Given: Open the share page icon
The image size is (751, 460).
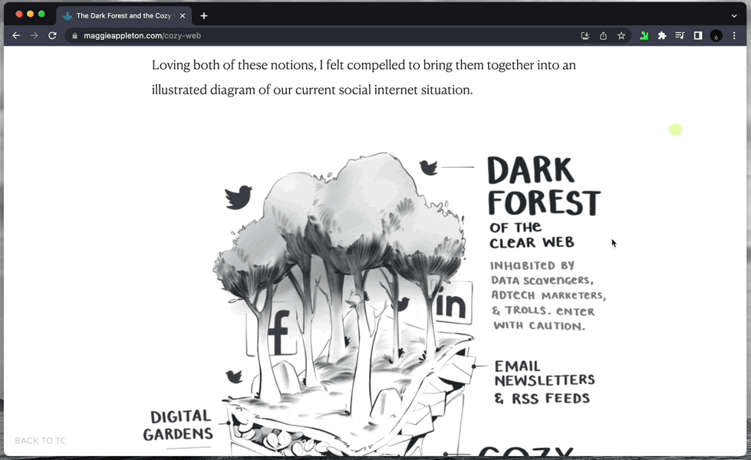Looking at the screenshot, I should tap(603, 35).
